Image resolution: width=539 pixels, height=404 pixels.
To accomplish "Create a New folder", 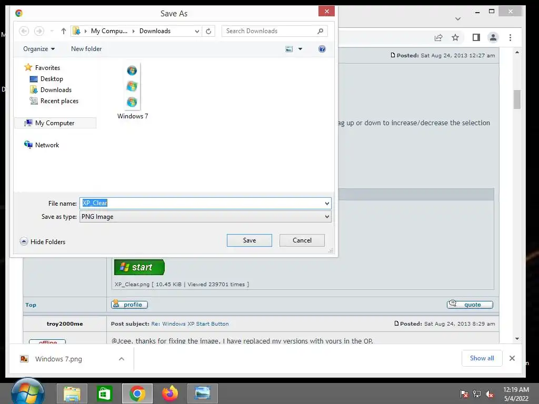I will [86, 49].
